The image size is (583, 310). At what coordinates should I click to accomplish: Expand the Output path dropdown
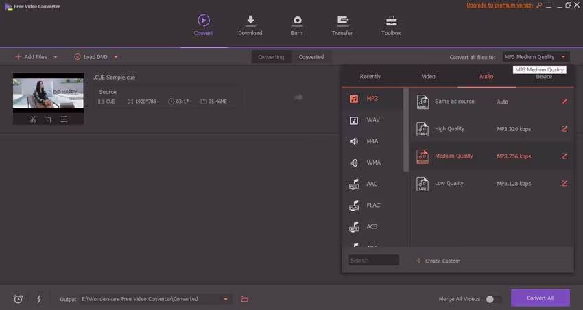226,299
